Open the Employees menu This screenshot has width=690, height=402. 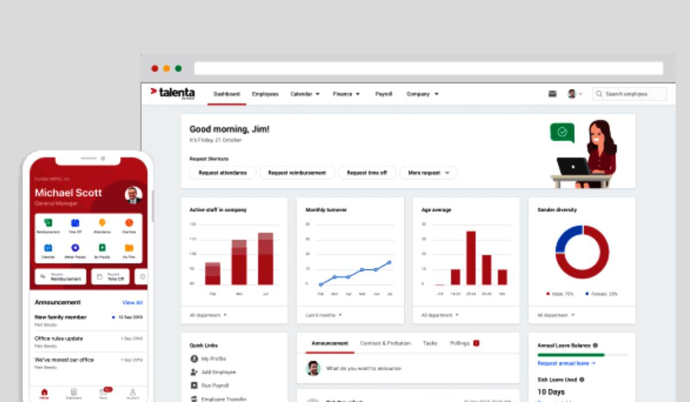coord(265,94)
